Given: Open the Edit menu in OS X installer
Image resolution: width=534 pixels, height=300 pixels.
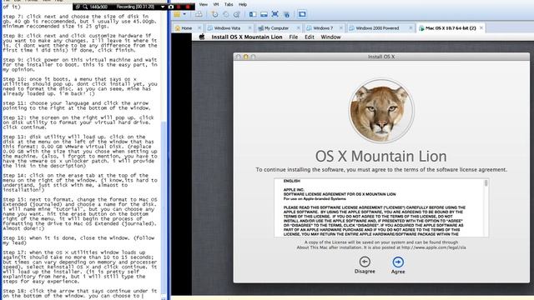Looking at the screenshot, I should [310, 37].
